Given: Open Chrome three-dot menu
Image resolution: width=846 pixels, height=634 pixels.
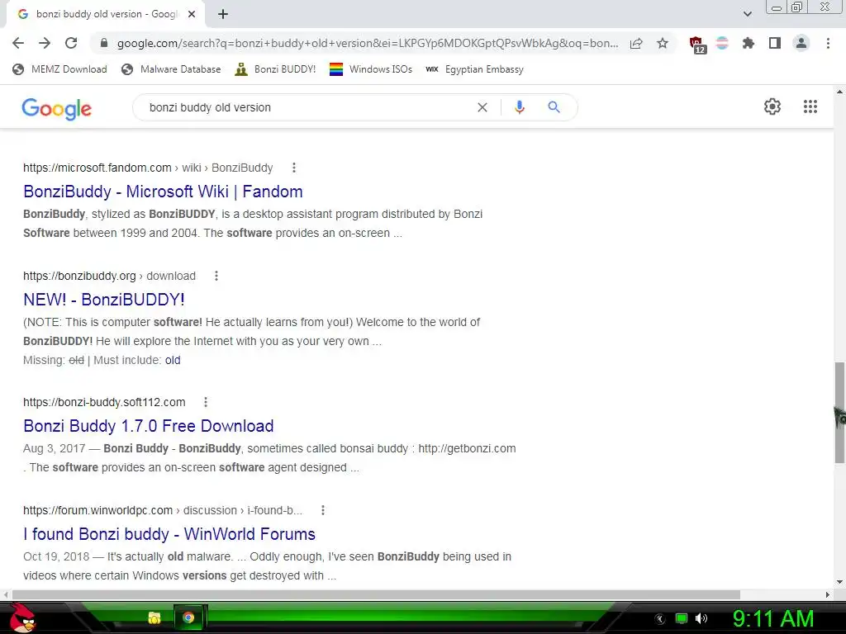Looking at the screenshot, I should (828, 43).
